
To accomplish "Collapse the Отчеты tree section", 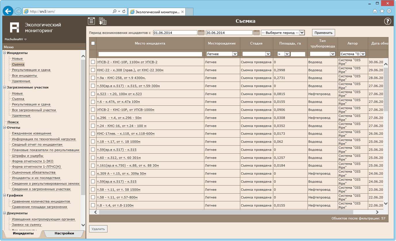I will pyautogui.click(x=5, y=128).
